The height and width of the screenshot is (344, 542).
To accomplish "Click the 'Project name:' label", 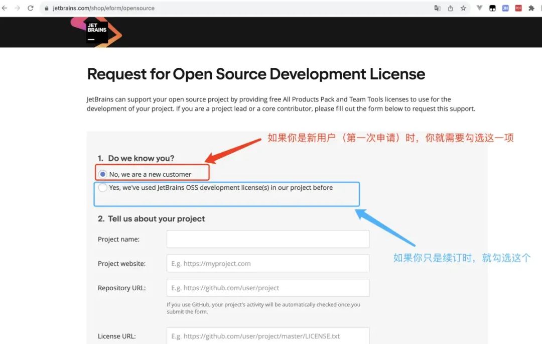I will coord(118,239).
